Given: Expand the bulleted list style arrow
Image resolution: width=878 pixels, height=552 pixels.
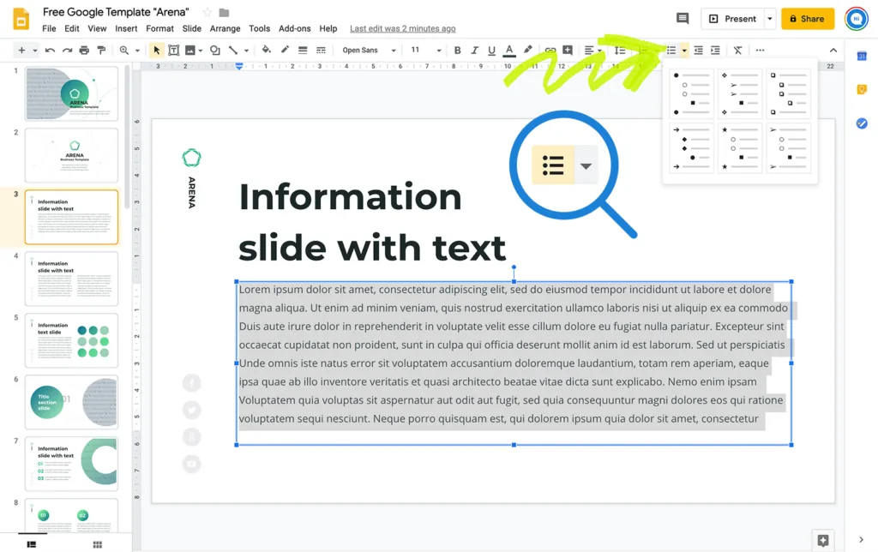Looking at the screenshot, I should click(x=684, y=51).
